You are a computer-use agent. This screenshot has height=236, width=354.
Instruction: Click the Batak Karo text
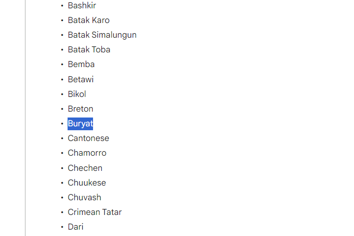point(89,20)
